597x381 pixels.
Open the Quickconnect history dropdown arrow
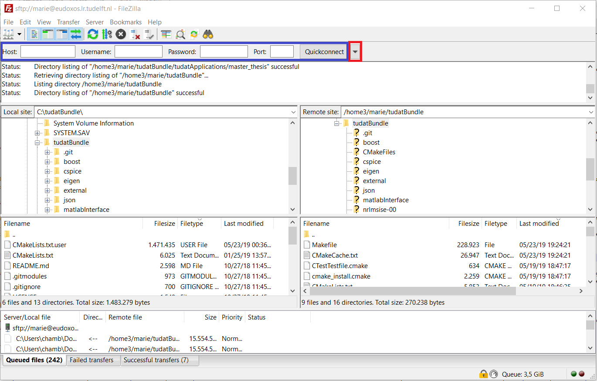tap(356, 52)
